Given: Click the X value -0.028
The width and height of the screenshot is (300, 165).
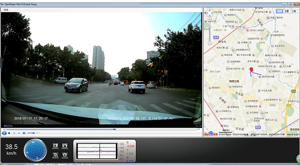Looking at the screenshot, I should tap(130, 146).
